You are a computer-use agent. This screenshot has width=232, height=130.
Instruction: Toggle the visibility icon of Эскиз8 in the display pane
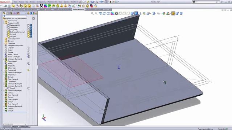[x=29, y=88]
